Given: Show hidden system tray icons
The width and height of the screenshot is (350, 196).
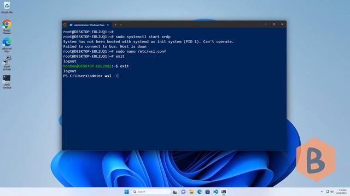Looking at the screenshot, I should coord(322,192).
